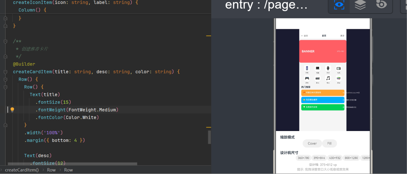This screenshot has height=174, width=407.
Task: Tap the back arrow 返回 in preview header
Action: pos(304,36)
